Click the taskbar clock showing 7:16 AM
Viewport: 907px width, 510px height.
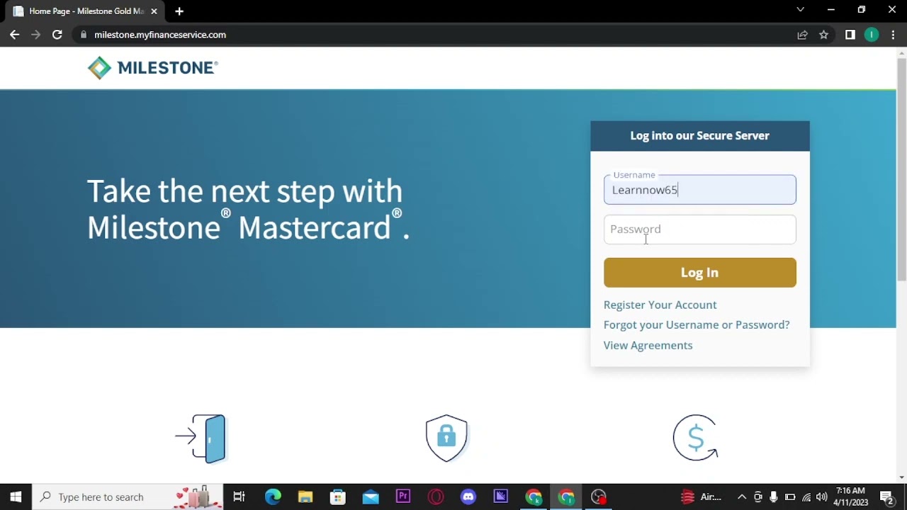(851, 497)
